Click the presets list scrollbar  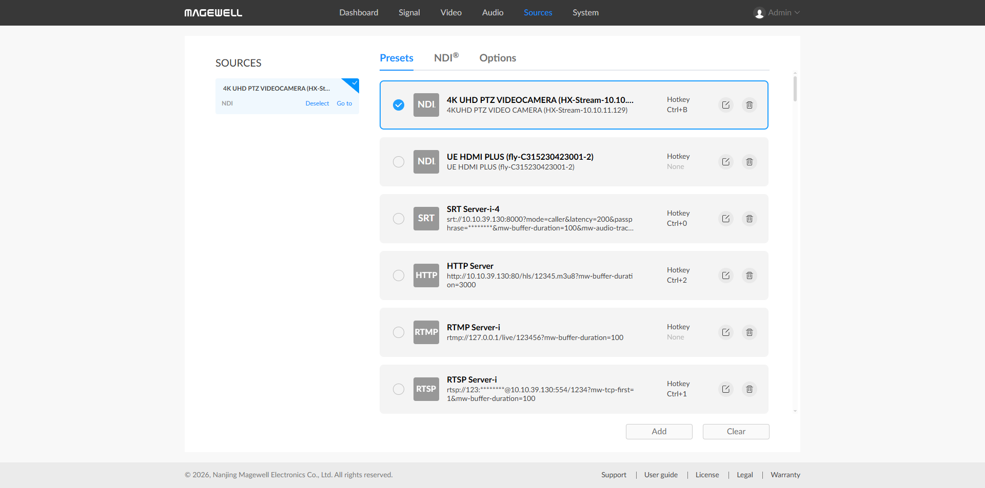[x=795, y=89]
